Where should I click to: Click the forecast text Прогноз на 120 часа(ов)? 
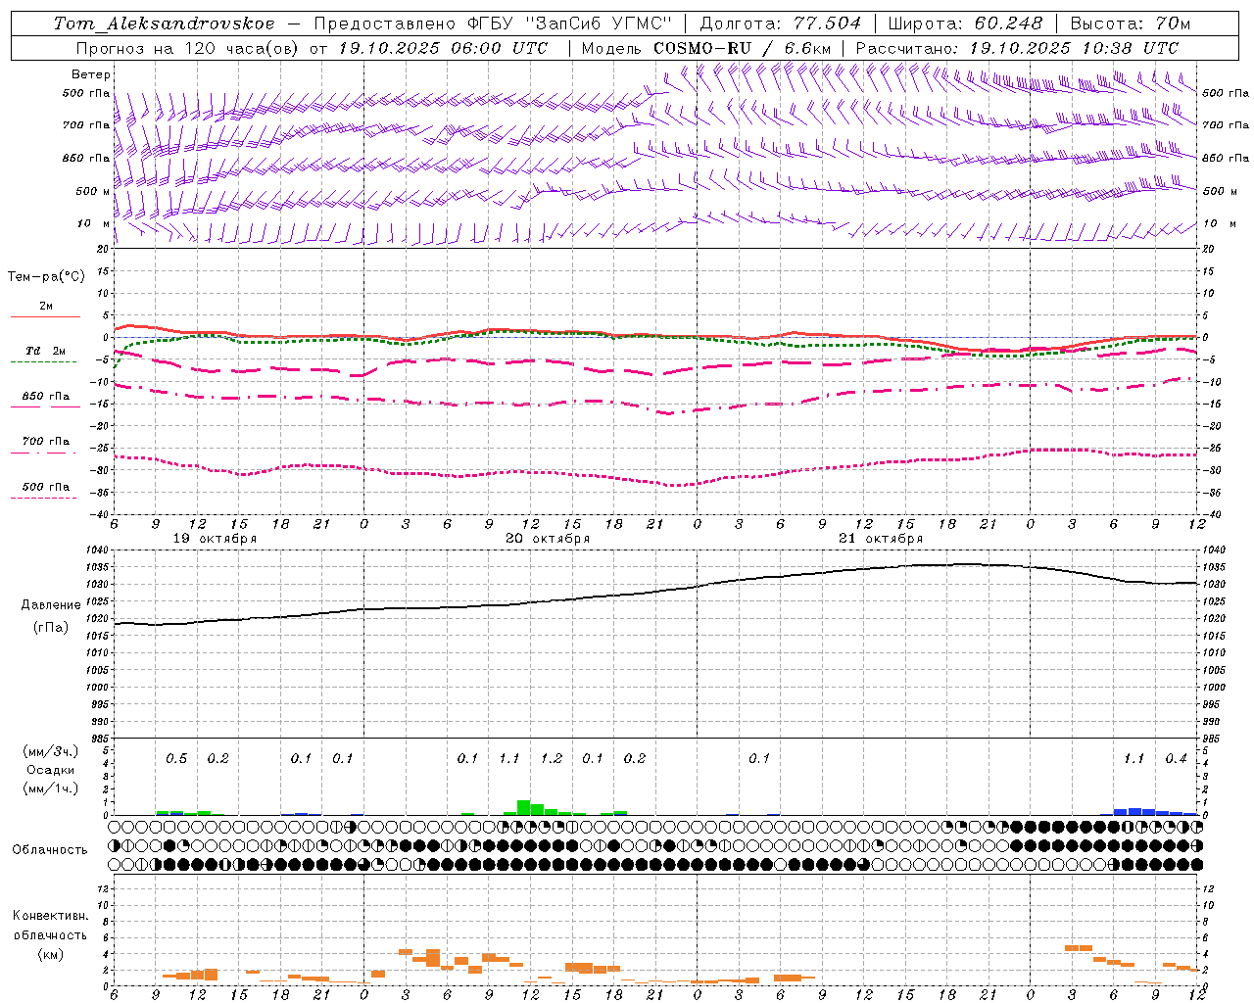point(188,48)
